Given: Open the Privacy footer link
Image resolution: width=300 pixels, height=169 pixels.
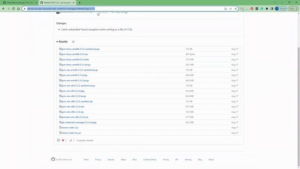Looking at the screenshot, I should coord(98,160).
